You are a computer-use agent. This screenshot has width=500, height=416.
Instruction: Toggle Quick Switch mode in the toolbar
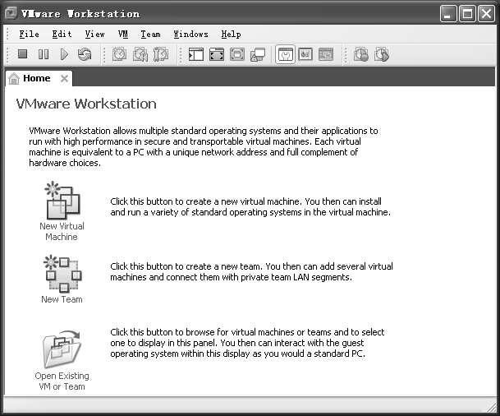click(237, 55)
